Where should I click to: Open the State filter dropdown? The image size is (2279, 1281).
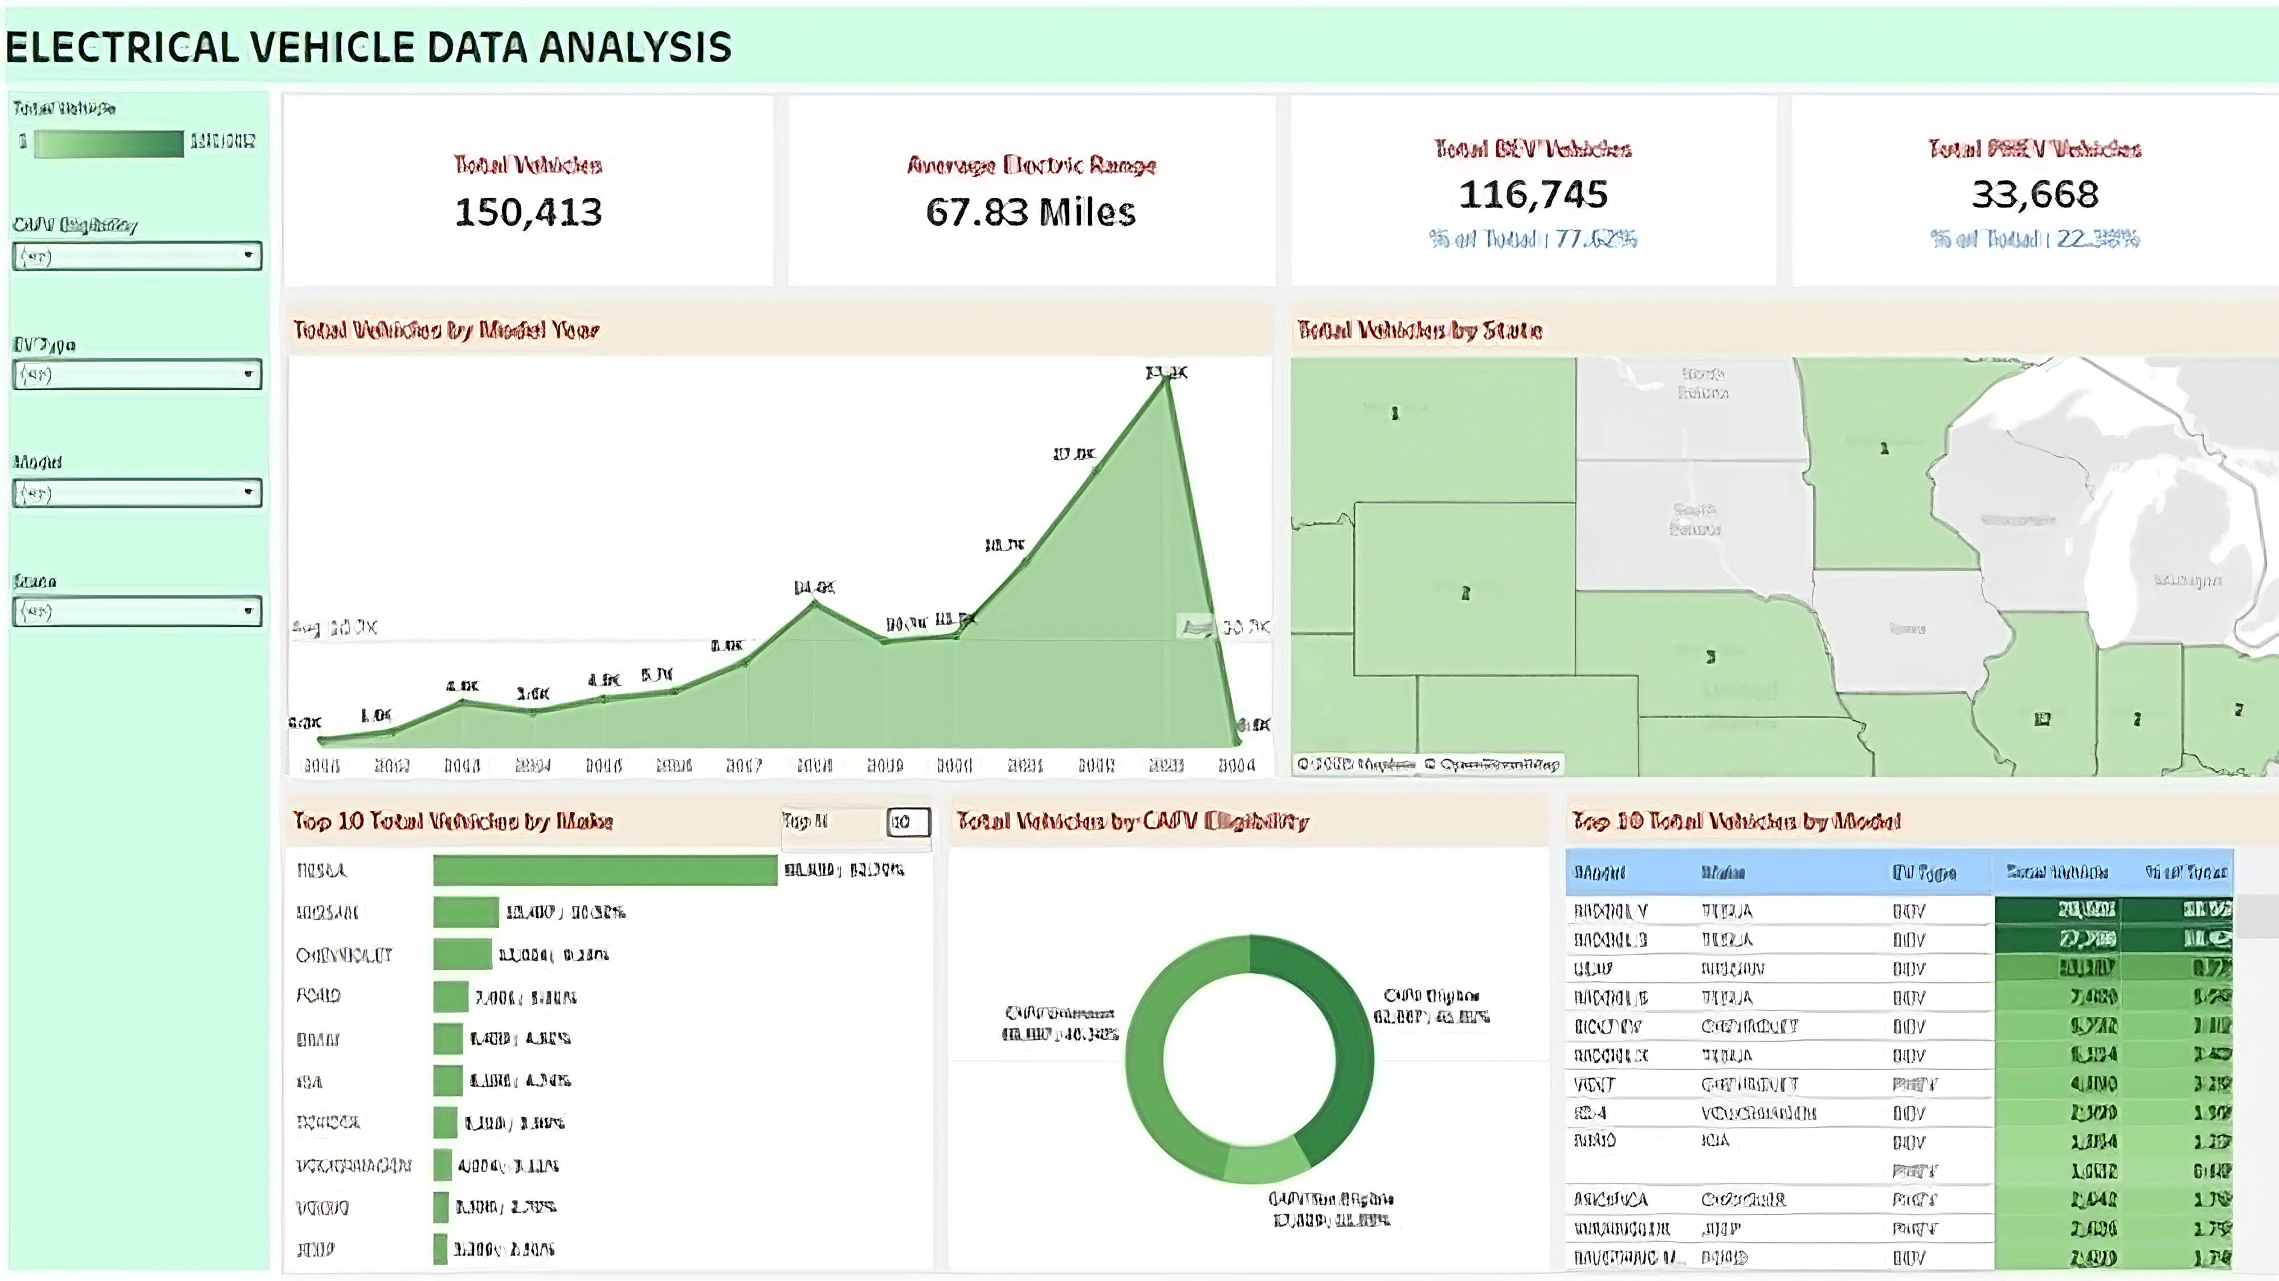[x=137, y=611]
